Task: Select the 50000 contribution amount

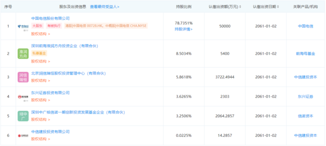Action: [225, 26]
